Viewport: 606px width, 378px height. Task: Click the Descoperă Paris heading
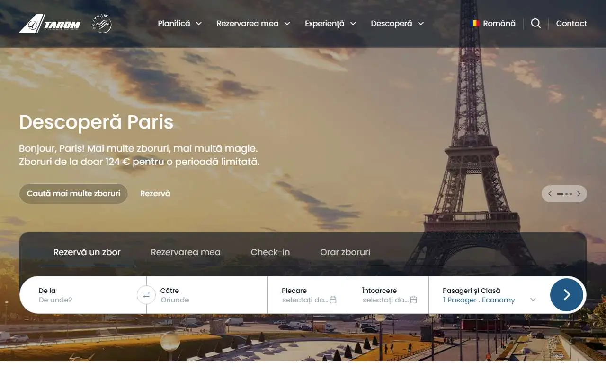[x=96, y=122]
